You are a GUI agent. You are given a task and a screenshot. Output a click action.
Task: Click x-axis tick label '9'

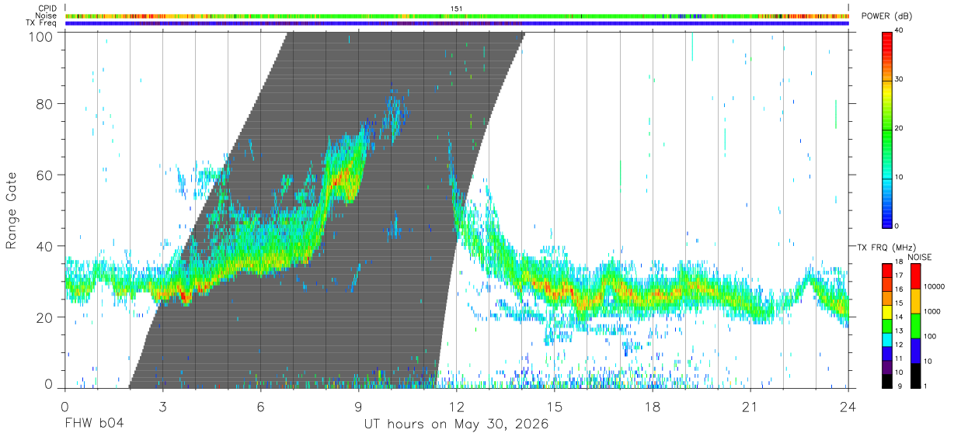358,407
